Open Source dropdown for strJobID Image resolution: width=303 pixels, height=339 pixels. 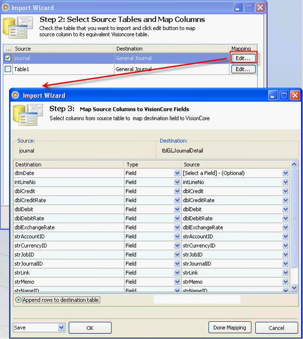285,254
